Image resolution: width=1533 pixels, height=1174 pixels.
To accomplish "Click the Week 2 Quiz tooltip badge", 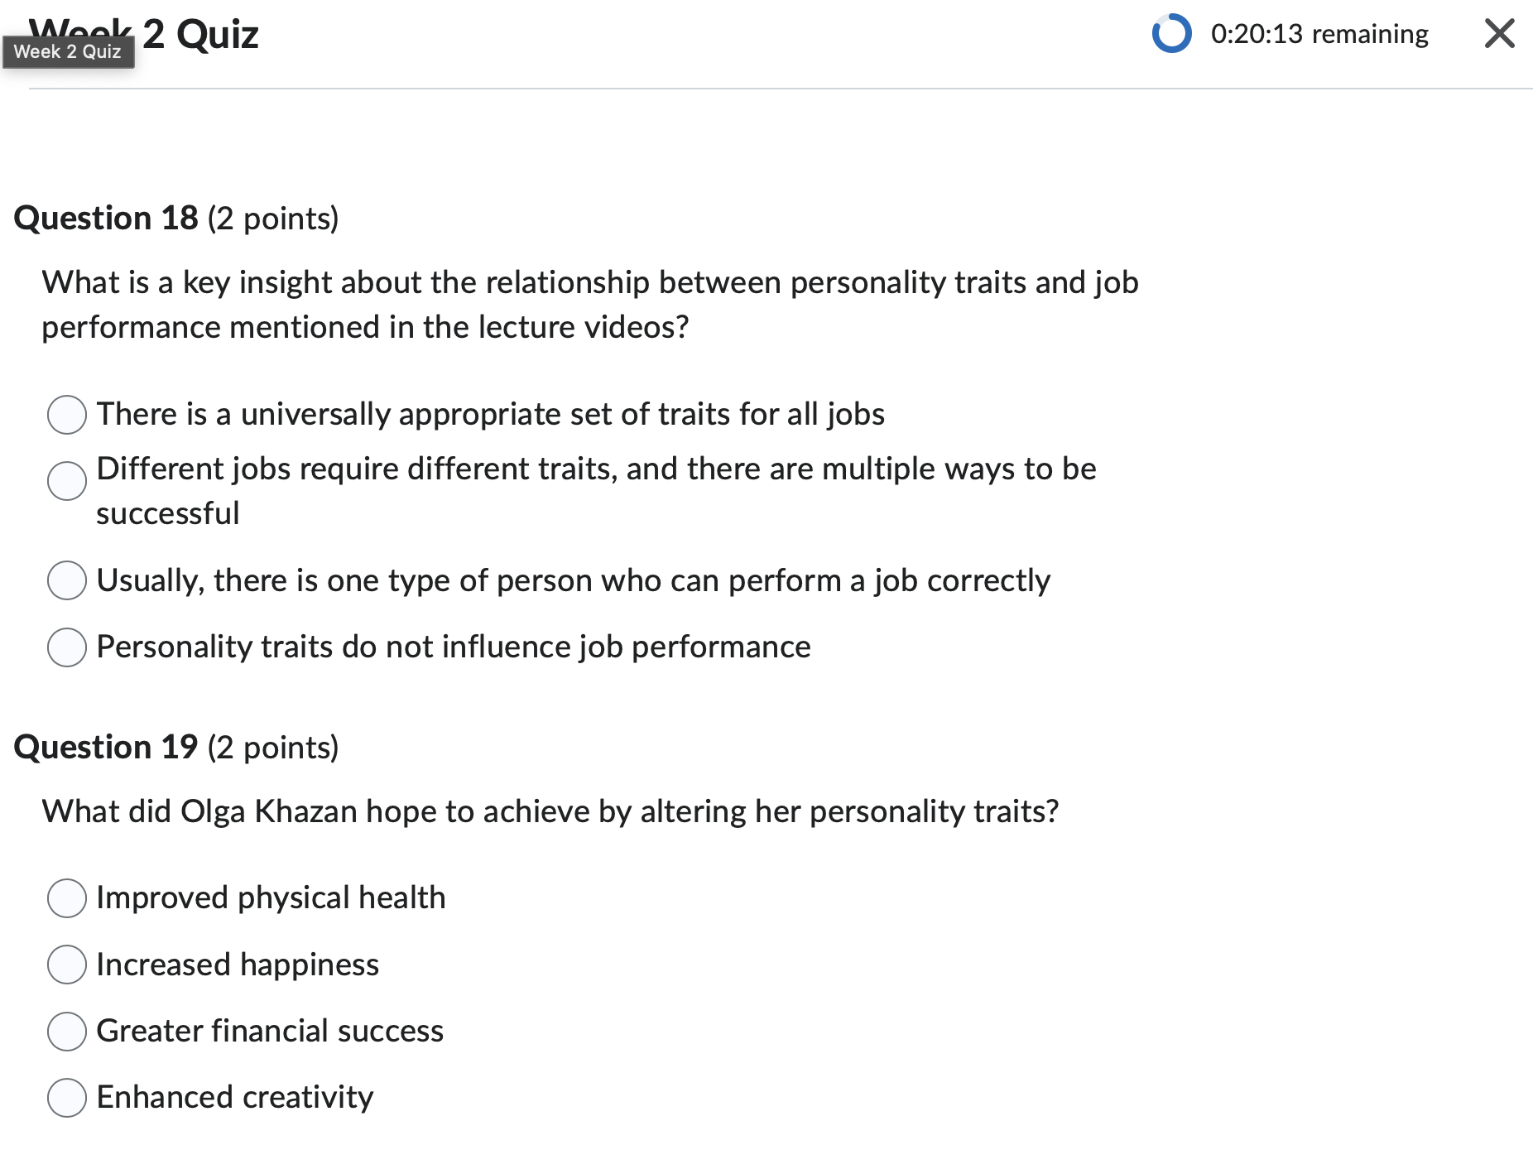I will [70, 51].
